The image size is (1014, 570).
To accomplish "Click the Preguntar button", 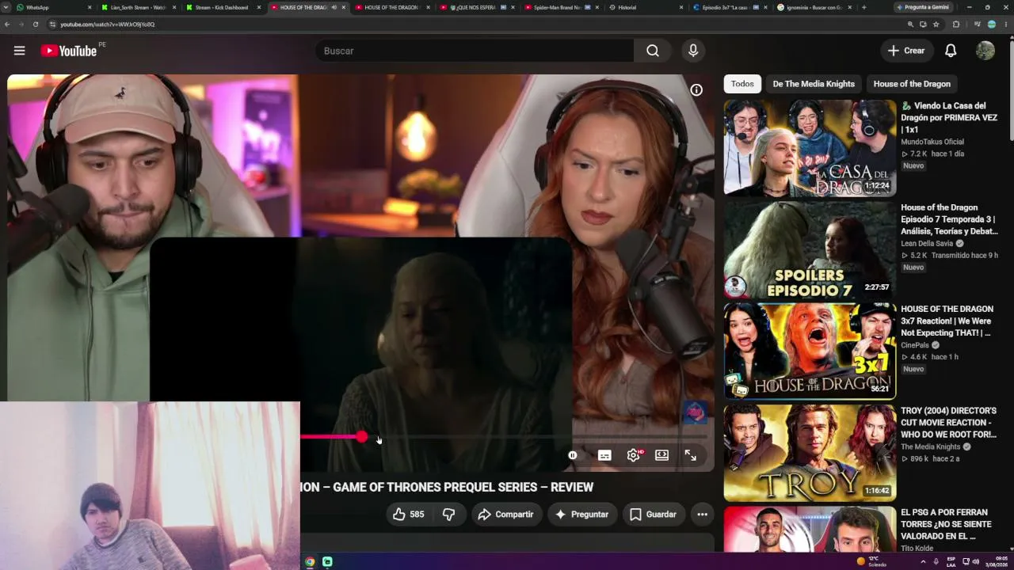I will coord(581,515).
